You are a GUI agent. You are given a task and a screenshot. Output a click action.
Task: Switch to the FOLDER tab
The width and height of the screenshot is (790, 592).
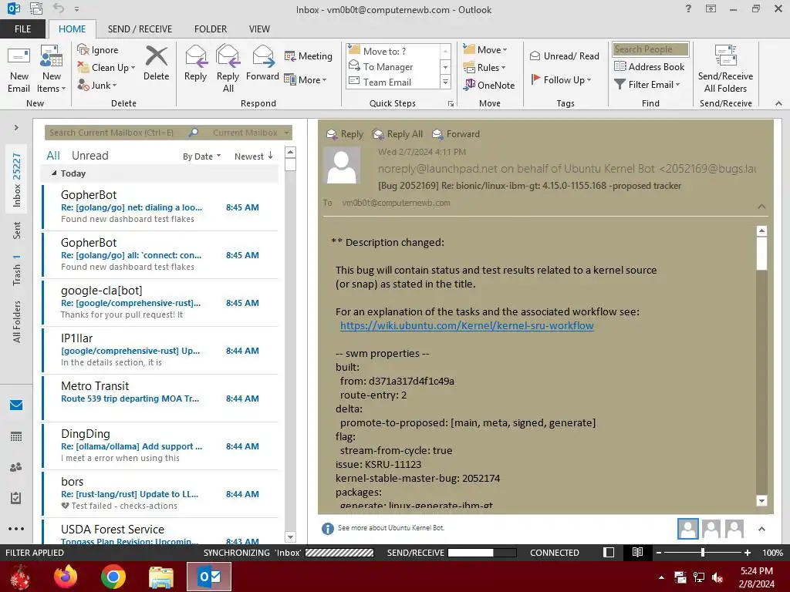211,29
